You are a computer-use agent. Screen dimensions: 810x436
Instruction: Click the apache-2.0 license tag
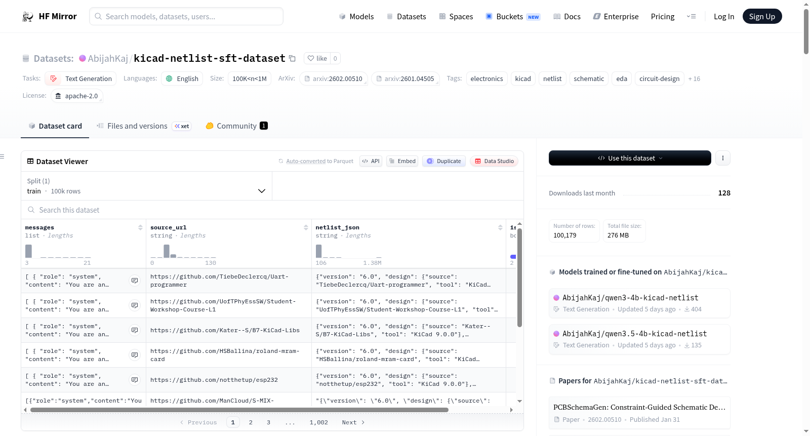coord(77,96)
